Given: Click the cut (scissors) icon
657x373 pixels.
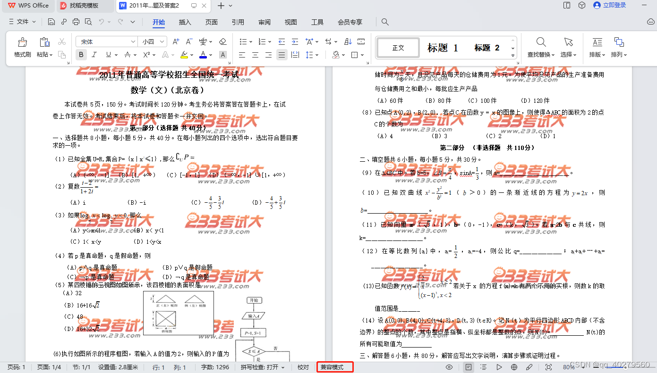Looking at the screenshot, I should click(61, 41).
